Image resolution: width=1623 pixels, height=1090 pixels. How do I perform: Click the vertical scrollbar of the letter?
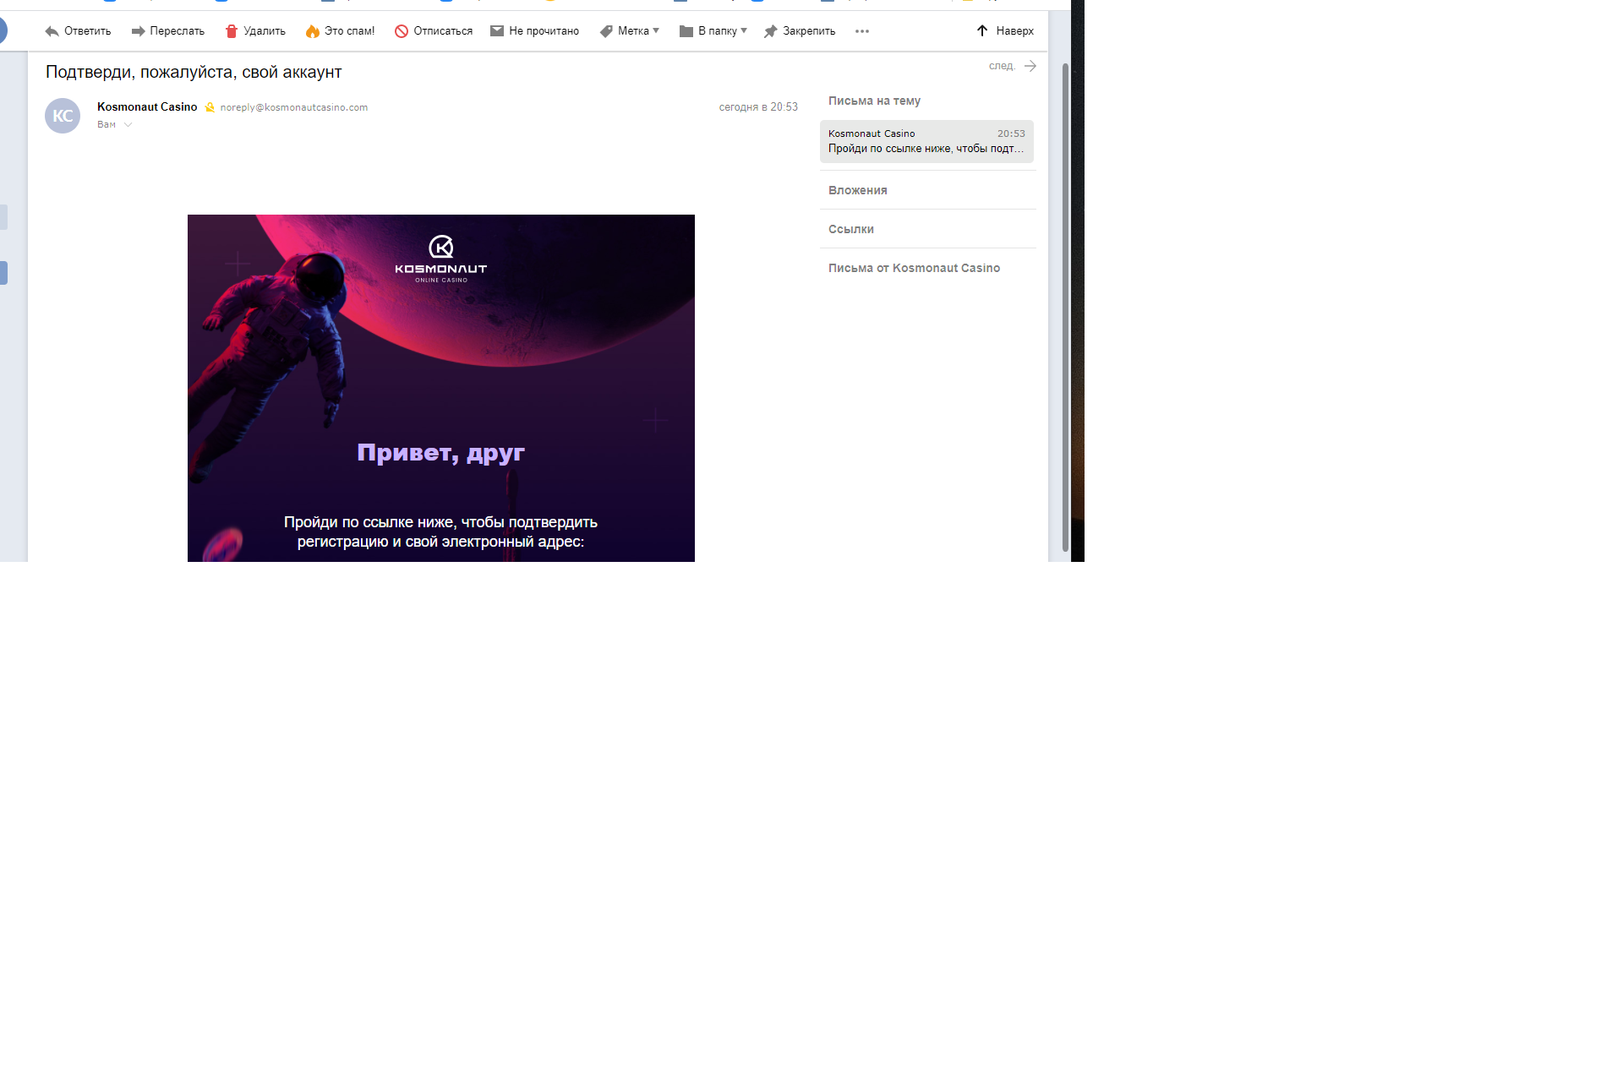(x=1065, y=304)
